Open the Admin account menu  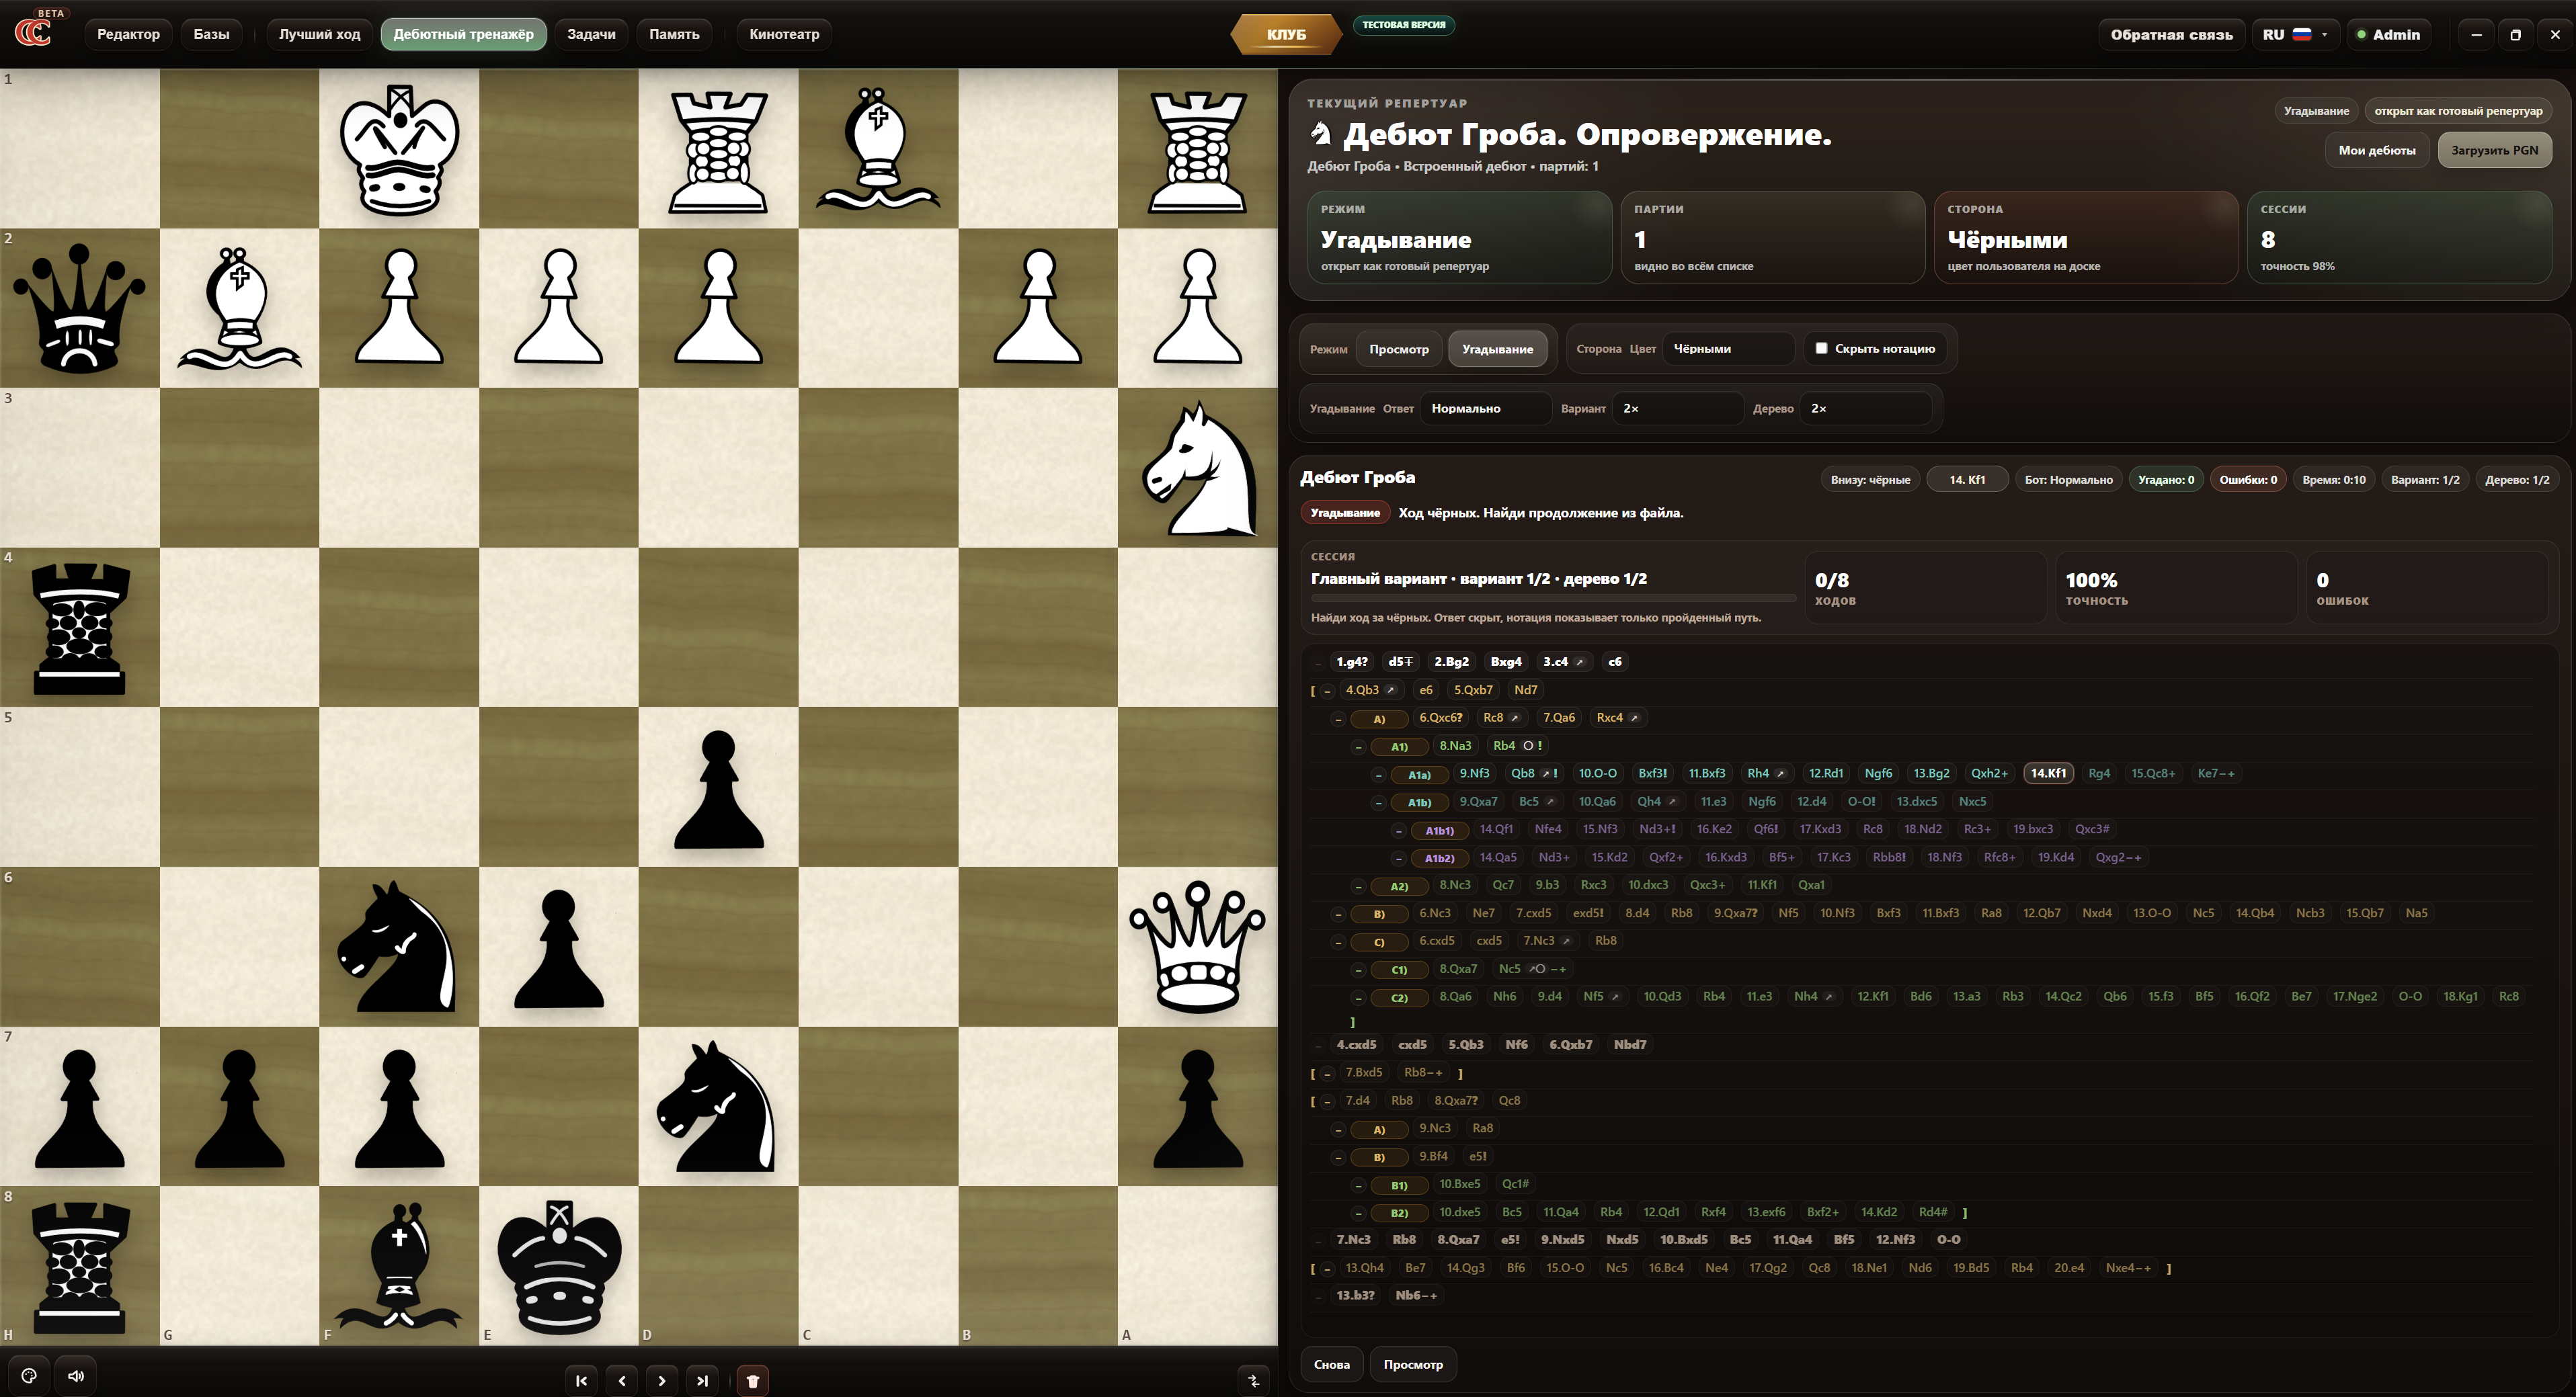pyautogui.click(x=2388, y=34)
